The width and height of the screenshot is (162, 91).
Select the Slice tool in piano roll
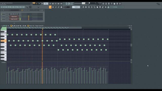tap(20, 26)
